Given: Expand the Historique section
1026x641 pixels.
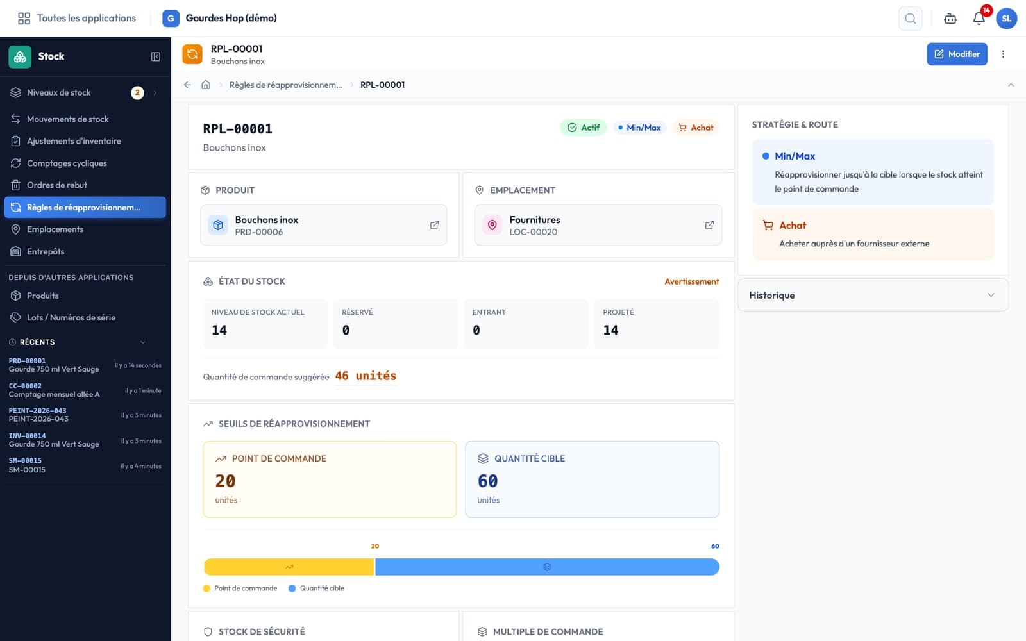Looking at the screenshot, I should 873,295.
